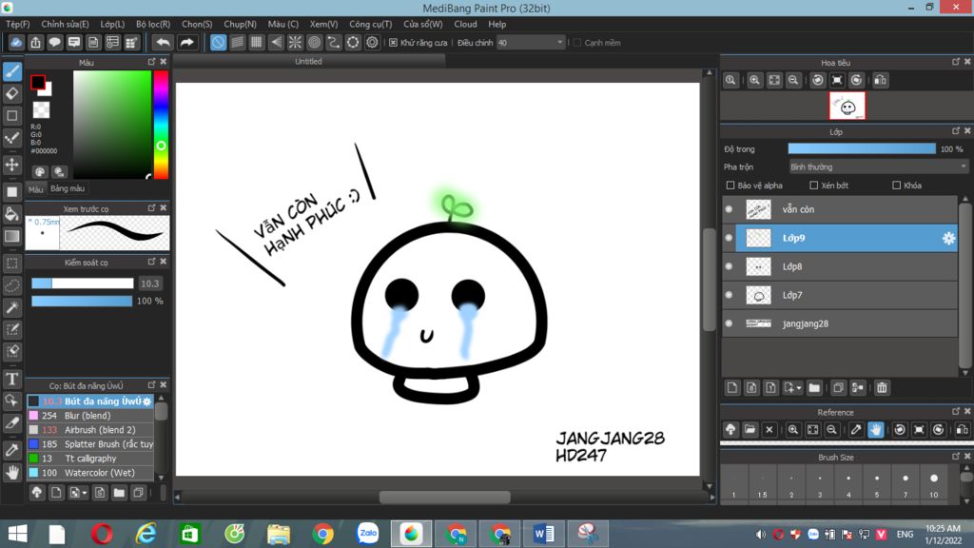Float the Lớp panel
The image size is (974, 548).
click(956, 131)
